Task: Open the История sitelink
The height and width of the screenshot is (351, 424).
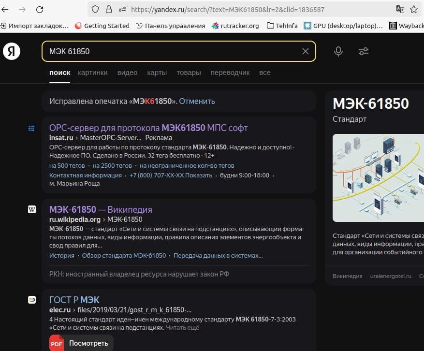Action: coord(62,256)
